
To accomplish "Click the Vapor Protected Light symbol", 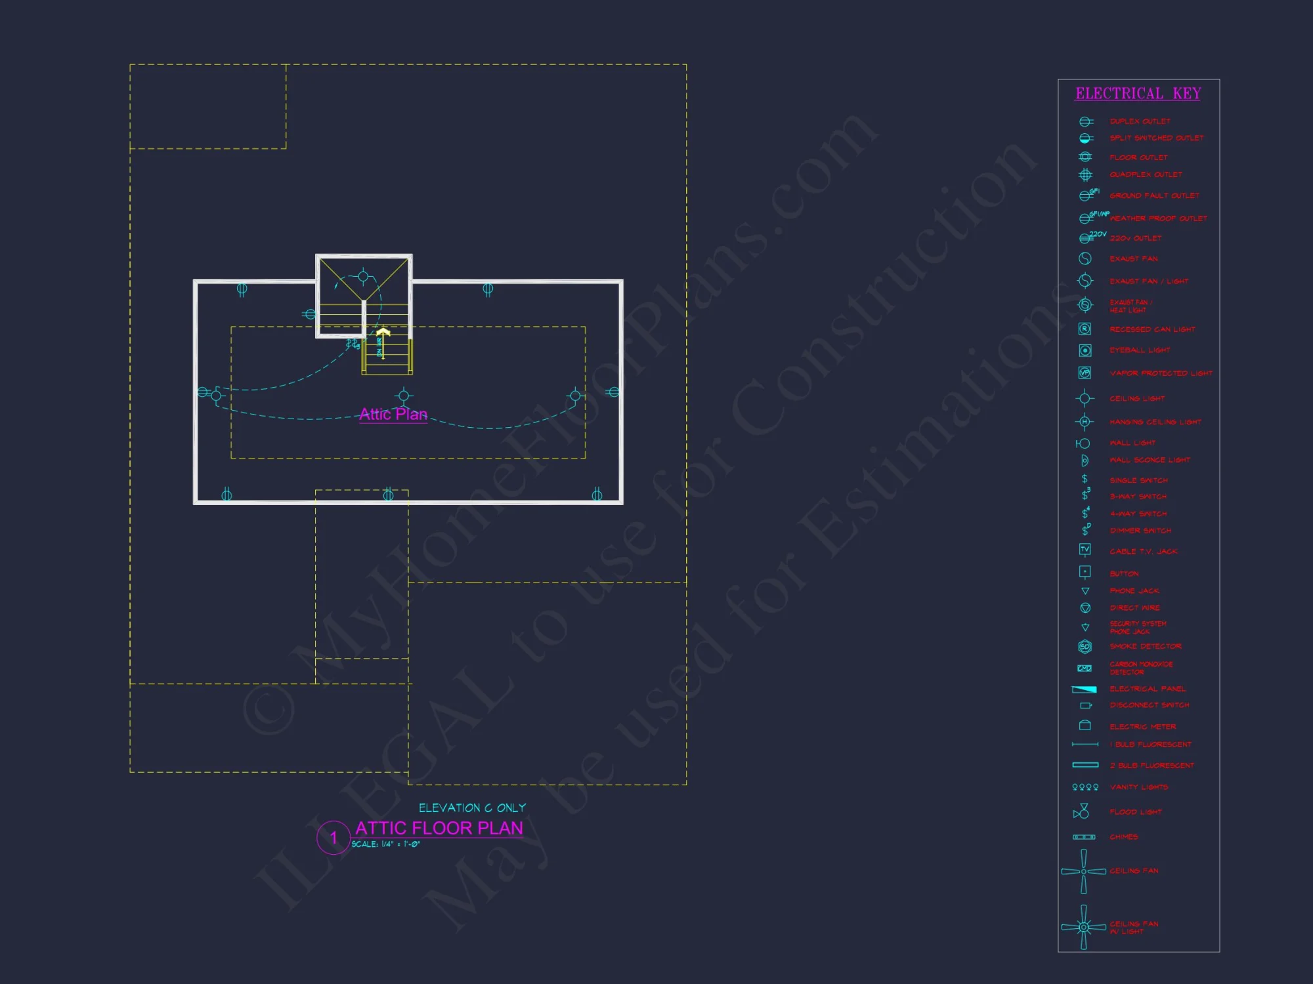I will [x=1085, y=373].
